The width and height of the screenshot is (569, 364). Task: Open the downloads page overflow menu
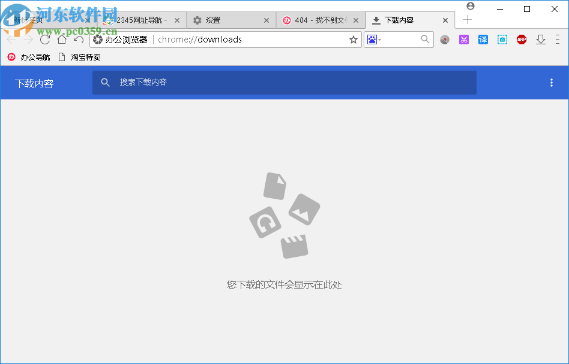(552, 83)
